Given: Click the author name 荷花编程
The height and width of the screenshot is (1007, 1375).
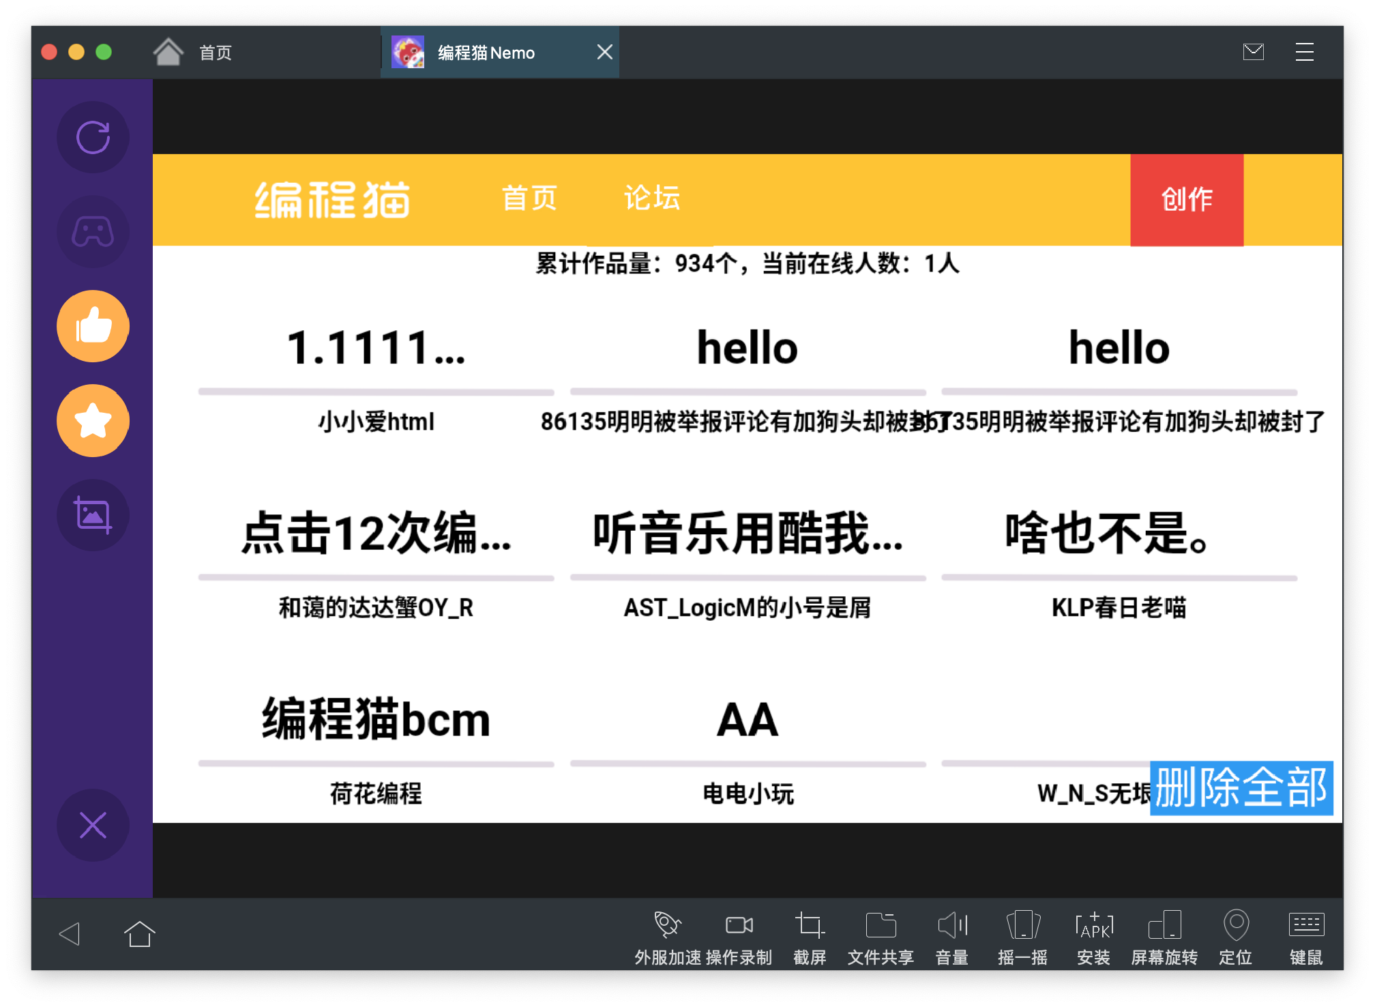Looking at the screenshot, I should click(x=376, y=793).
